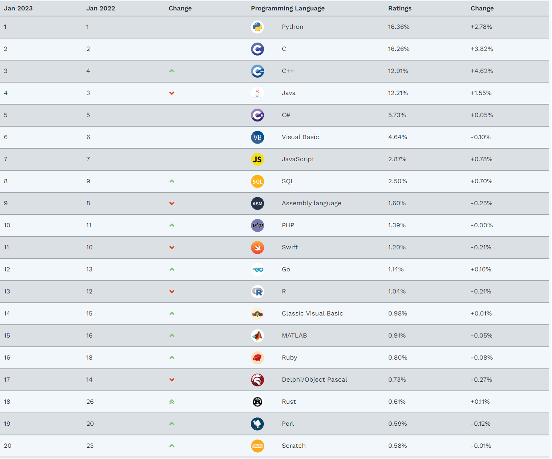Select the Java coffee cup icon
Image resolution: width=552 pixels, height=459 pixels.
coord(257,93)
